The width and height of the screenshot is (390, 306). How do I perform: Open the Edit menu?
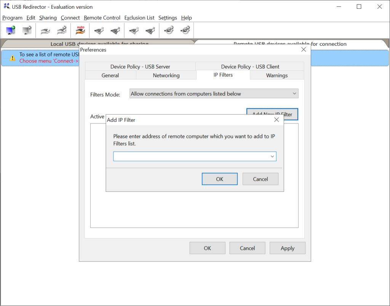31,18
